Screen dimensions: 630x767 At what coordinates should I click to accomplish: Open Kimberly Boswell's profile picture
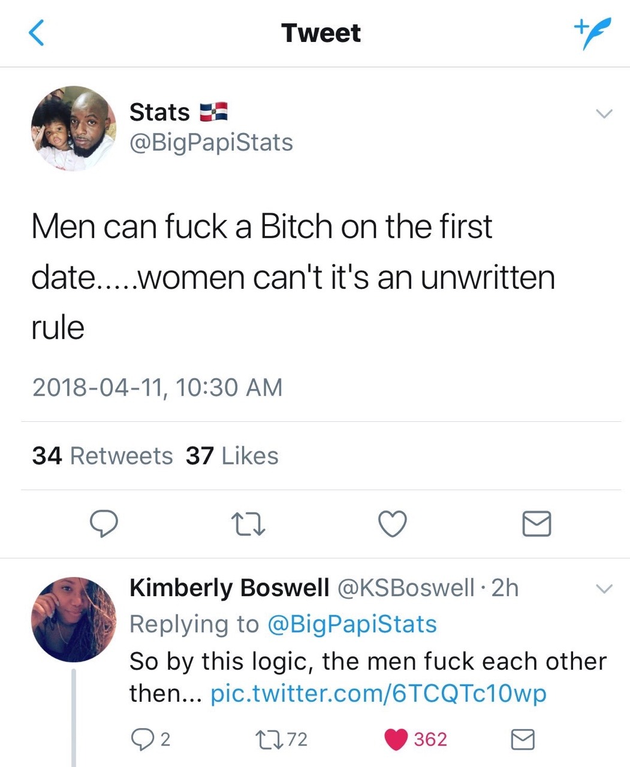tap(73, 619)
